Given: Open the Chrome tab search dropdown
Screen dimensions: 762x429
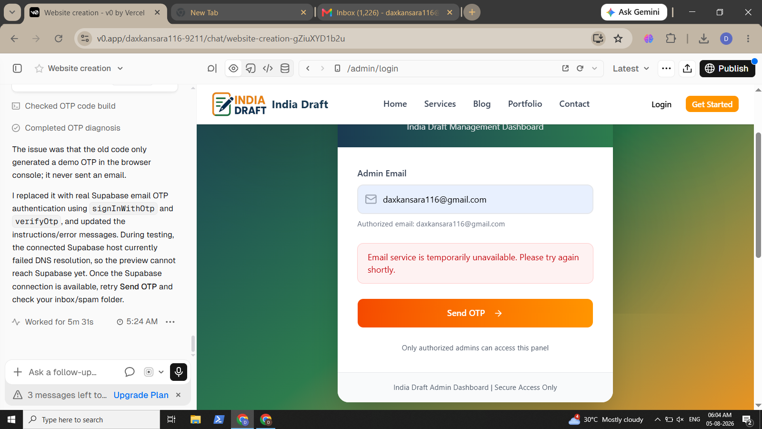Looking at the screenshot, I should [x=12, y=12].
